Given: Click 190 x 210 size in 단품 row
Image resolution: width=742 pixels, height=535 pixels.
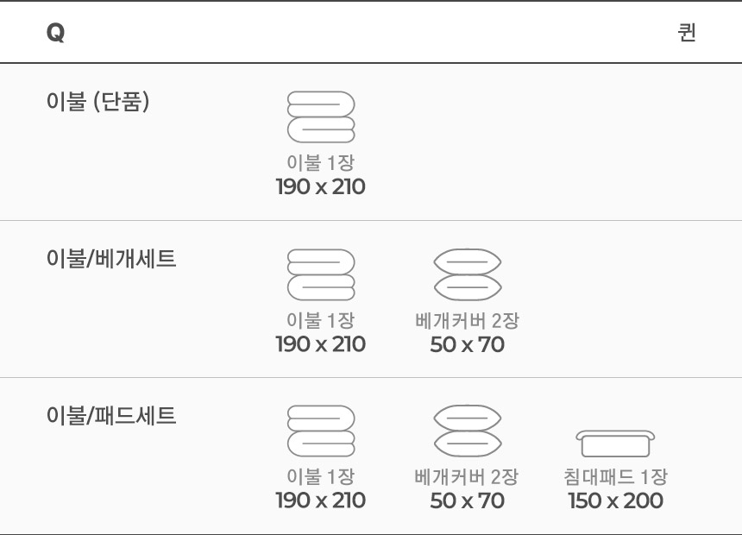Looking at the screenshot, I should coord(321,186).
